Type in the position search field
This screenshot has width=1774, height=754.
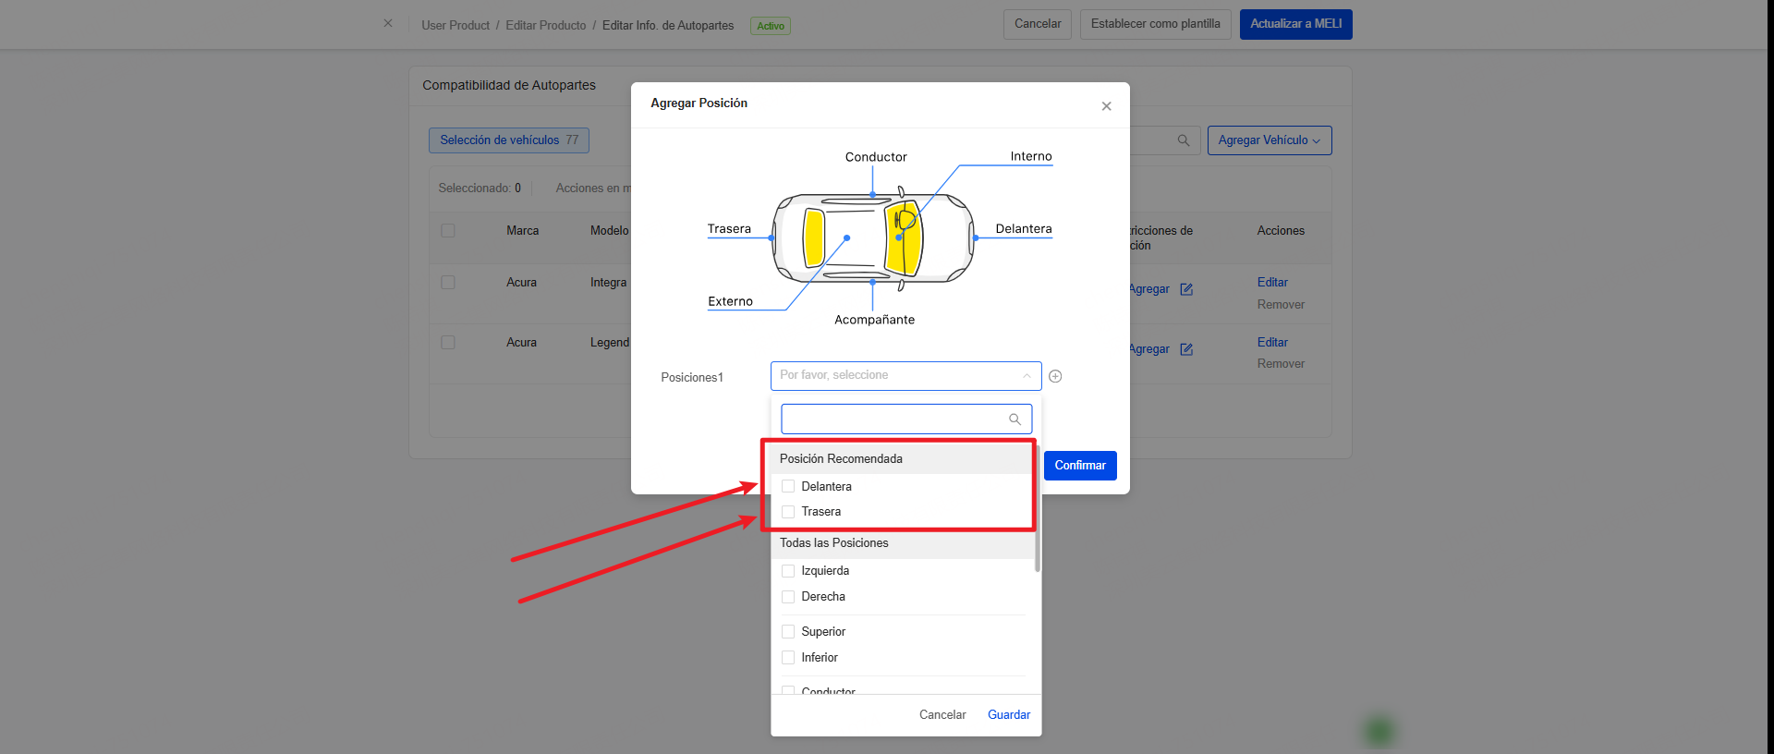pos(893,420)
